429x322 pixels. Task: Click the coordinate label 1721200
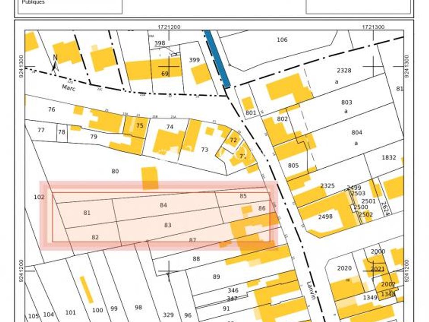pyautogui.click(x=169, y=27)
